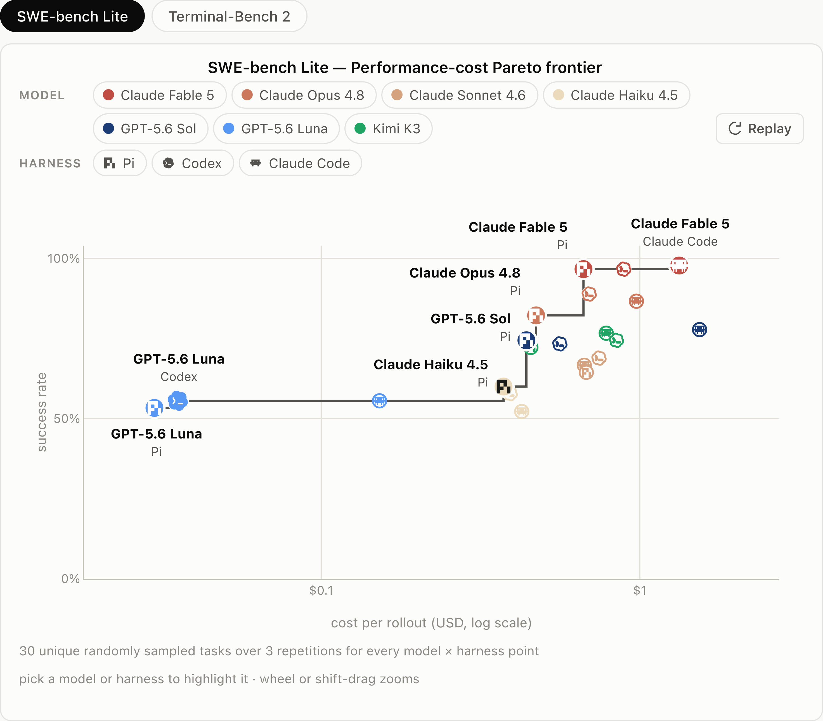This screenshot has height=721, width=823.
Task: Select the Claude Haiku 4.5 Pi marker
Action: coord(503,387)
